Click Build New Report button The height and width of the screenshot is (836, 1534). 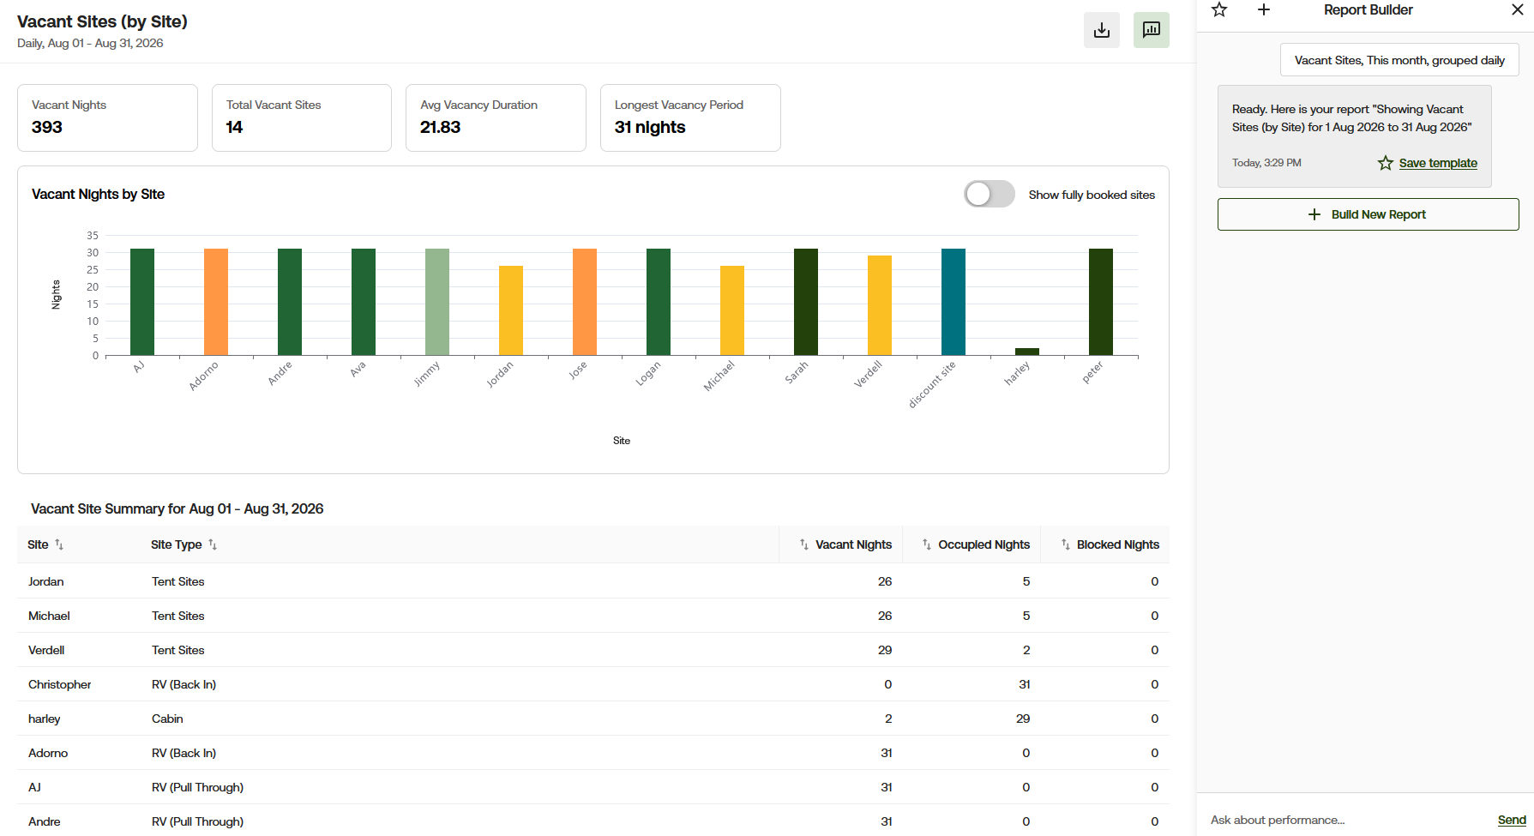pyautogui.click(x=1368, y=214)
